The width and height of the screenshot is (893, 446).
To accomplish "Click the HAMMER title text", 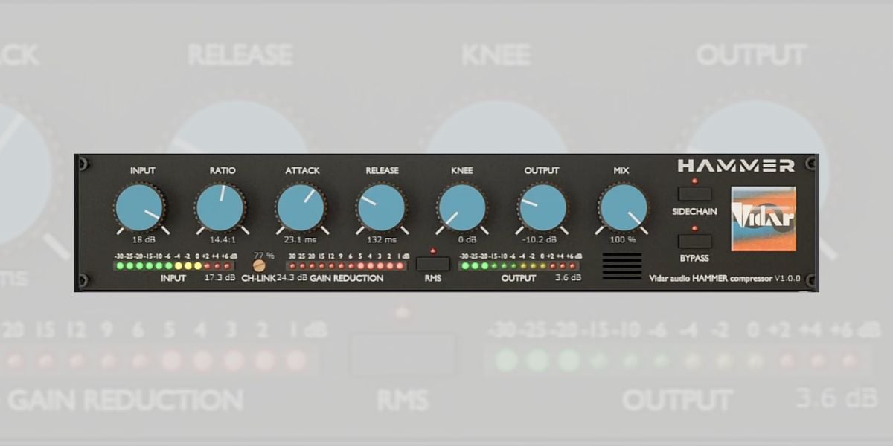I will click(736, 166).
